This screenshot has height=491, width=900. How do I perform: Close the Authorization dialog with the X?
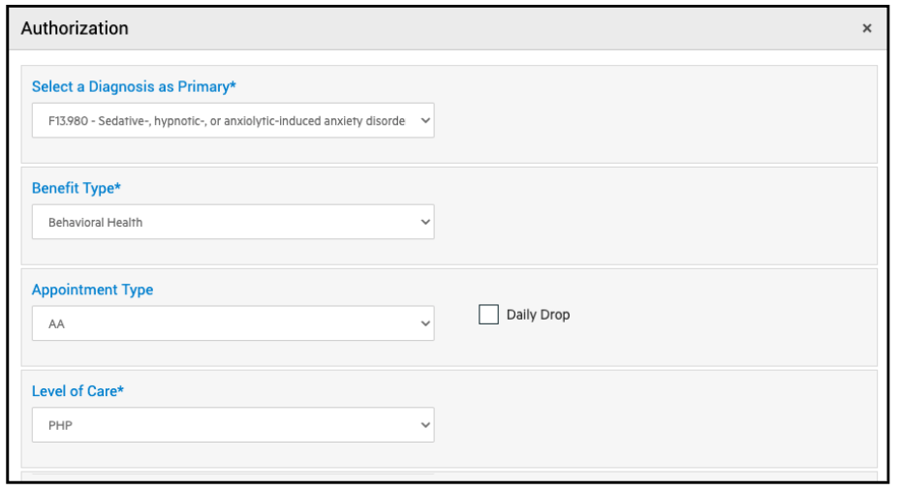point(866,29)
